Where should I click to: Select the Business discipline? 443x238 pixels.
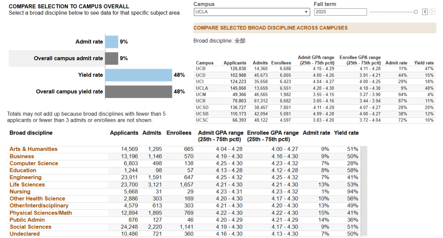click(22, 156)
